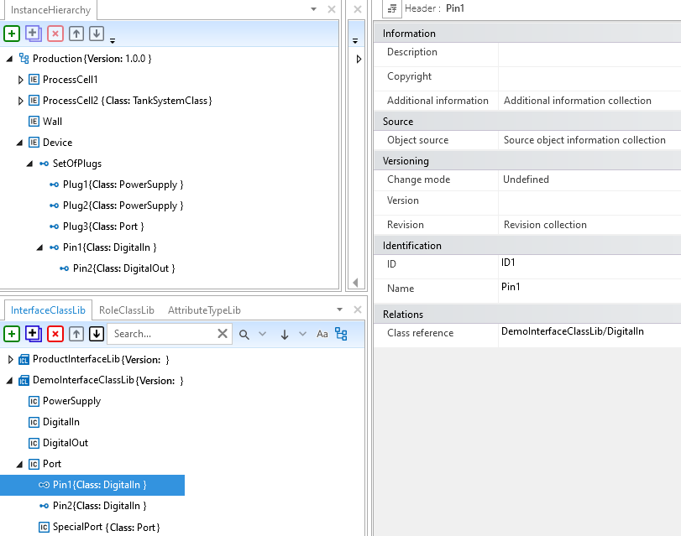The height and width of the screenshot is (536, 681).
Task: Click the magnifier search icon
Action: point(244,334)
